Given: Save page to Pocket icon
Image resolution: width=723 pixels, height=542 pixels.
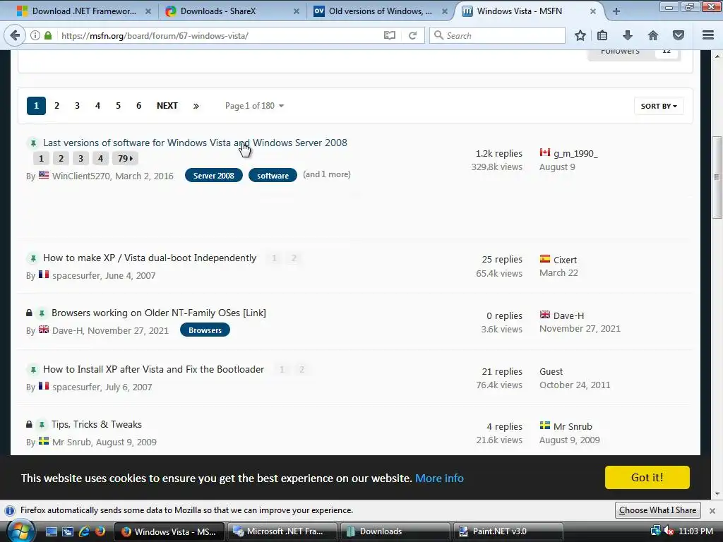Looking at the screenshot, I should tap(679, 35).
